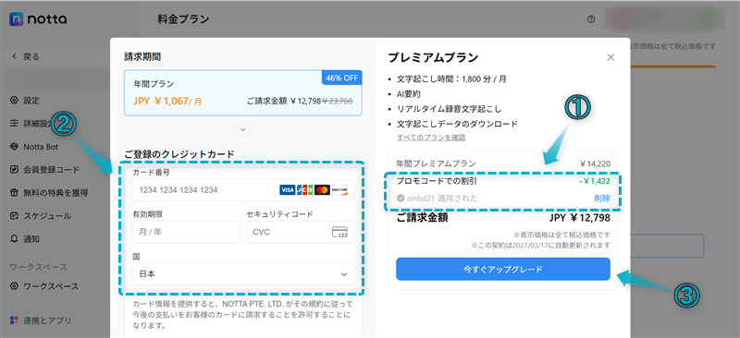Viewport: 740px width, 338px height.
Task: Click 今すぐアップグレード button
Action: (503, 269)
